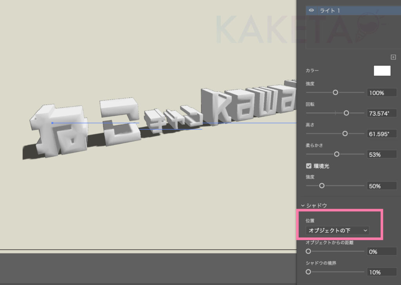
Task: Click the オブジェクトからの距離 slider handle
Action: (309, 251)
